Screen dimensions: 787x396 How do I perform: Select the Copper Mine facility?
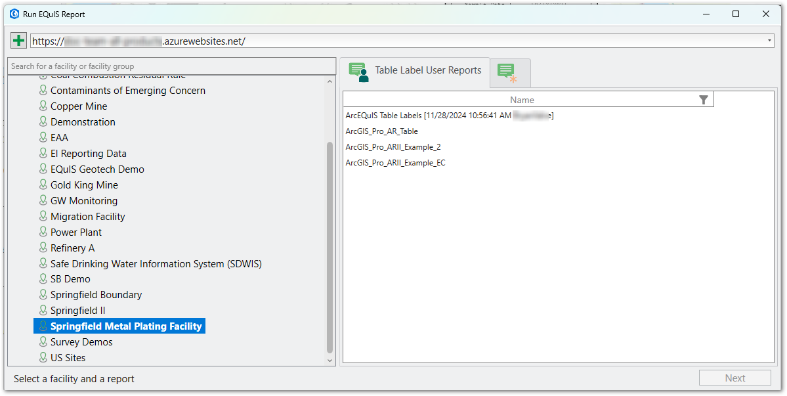[x=79, y=106]
